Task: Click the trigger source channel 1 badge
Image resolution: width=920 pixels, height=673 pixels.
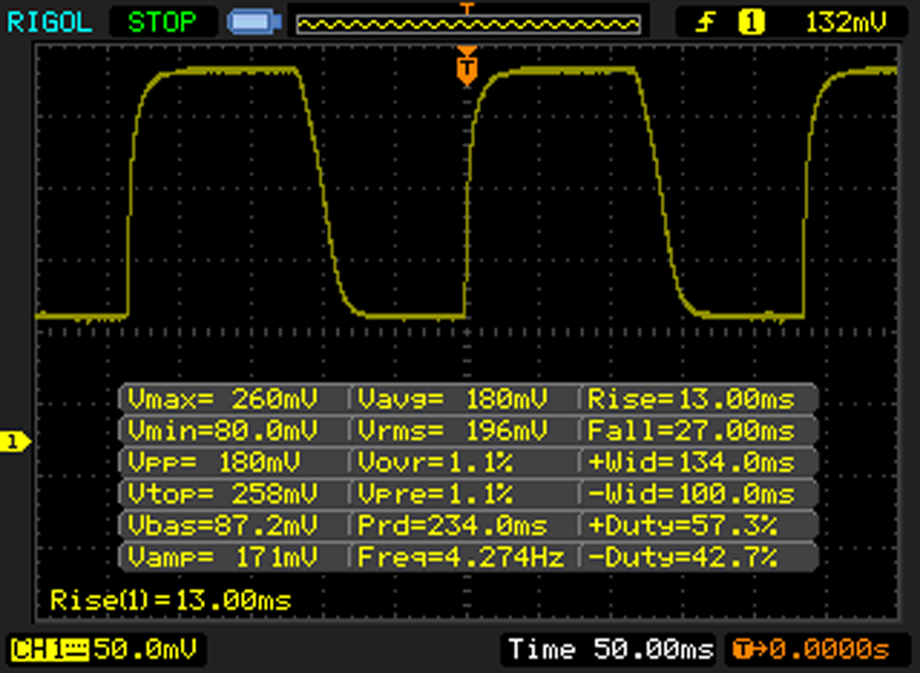Action: (751, 22)
